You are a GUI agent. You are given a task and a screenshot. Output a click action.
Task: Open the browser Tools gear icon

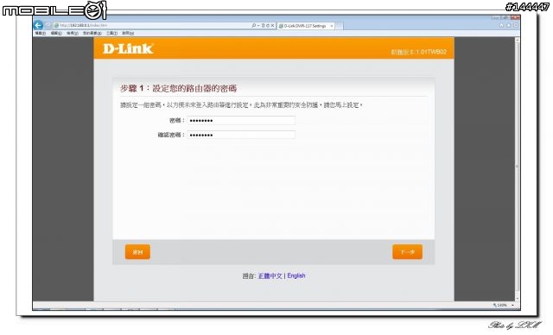515,25
